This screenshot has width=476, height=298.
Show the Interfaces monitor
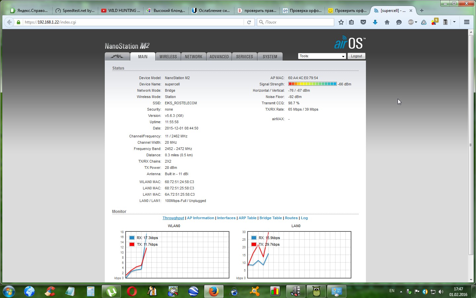point(226,218)
